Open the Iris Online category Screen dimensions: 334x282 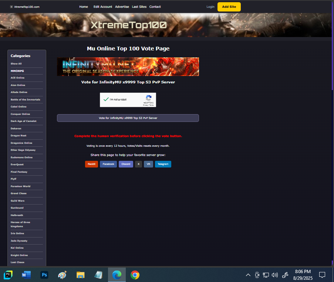[x=17, y=233]
